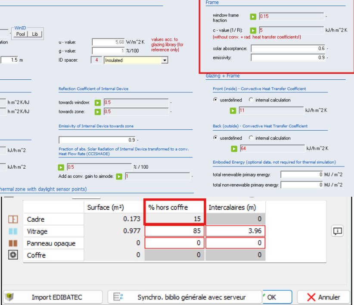The image size is (354, 305).
Task: Click green arrow for conv. gain airnode
Action: (x=119, y=176)
